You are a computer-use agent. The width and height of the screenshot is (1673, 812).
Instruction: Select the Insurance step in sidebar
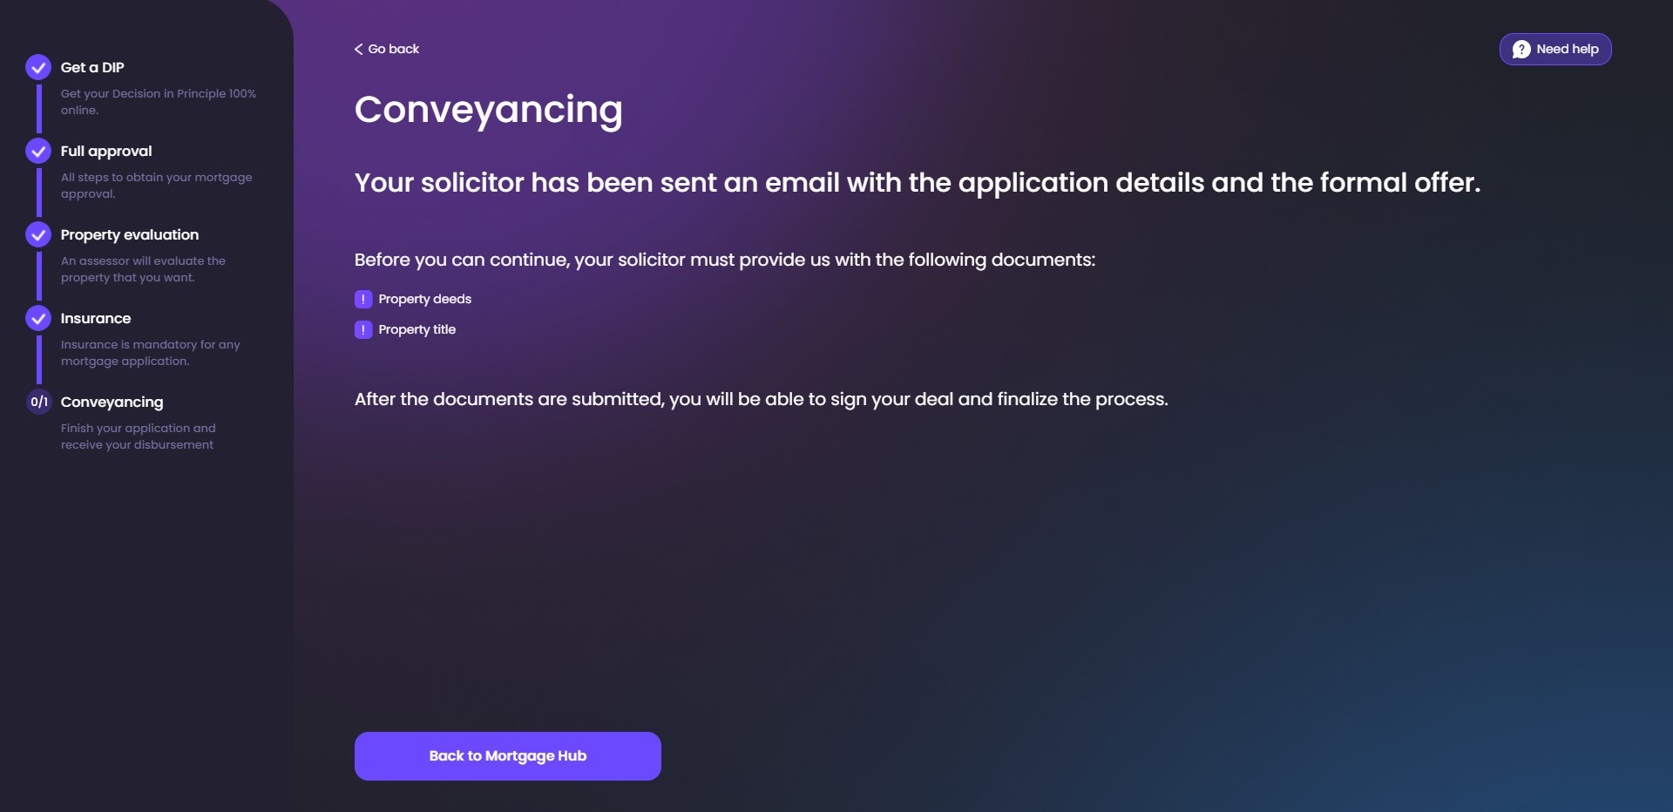(96, 318)
